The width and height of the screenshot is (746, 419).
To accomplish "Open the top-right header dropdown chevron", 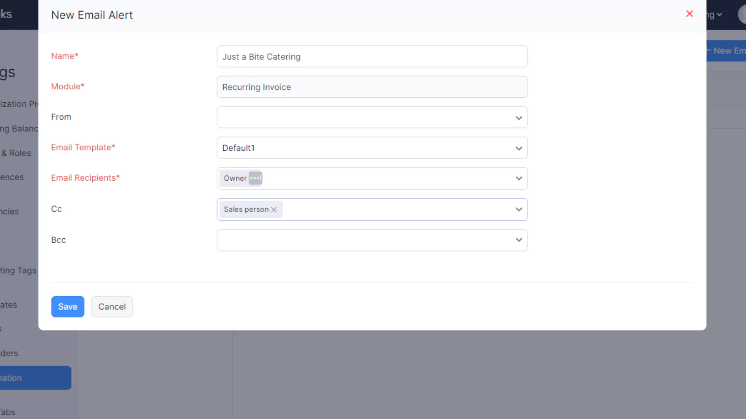I will point(719,15).
